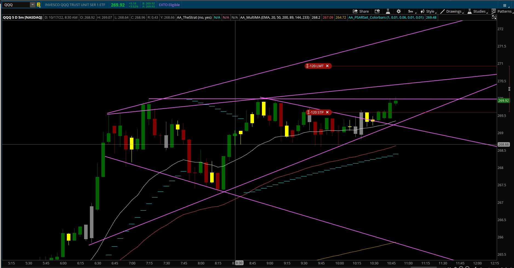The height and width of the screenshot is (268, 514).
Task: Open the Style menu
Action: pyautogui.click(x=429, y=11)
